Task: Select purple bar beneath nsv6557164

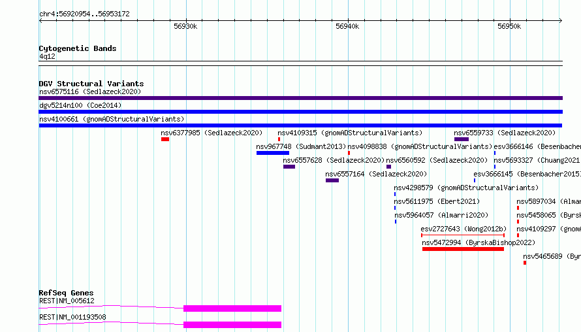Action: pos(332,180)
